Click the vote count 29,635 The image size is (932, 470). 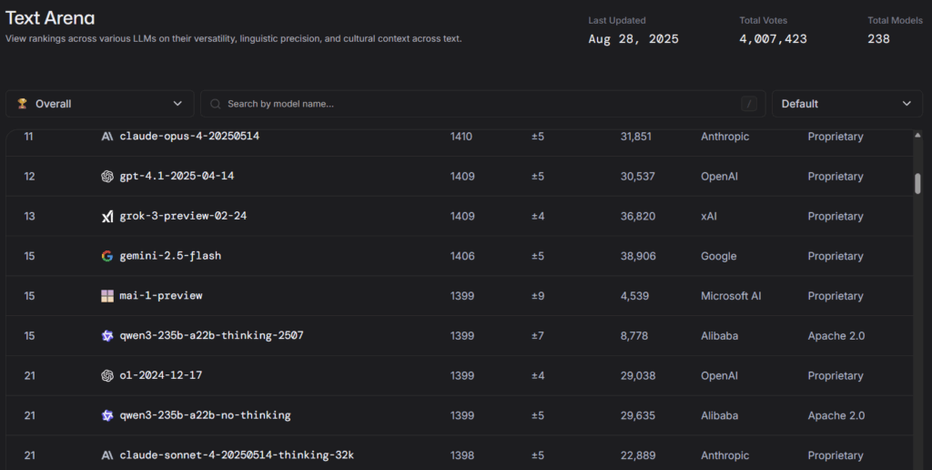point(638,415)
